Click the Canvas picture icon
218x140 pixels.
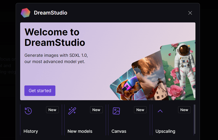pos(116,111)
